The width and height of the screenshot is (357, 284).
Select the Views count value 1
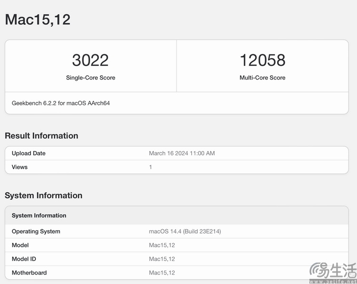click(150, 167)
